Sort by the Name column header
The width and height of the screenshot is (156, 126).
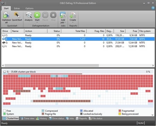[18, 31]
